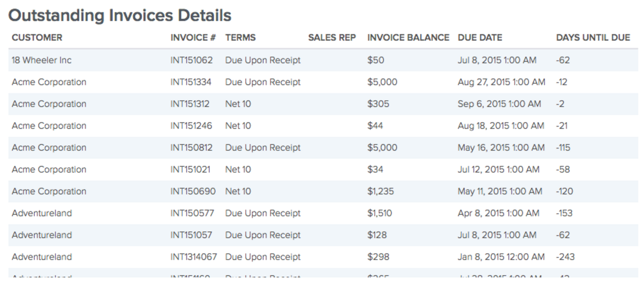Click invoice INT150577

tap(192, 213)
